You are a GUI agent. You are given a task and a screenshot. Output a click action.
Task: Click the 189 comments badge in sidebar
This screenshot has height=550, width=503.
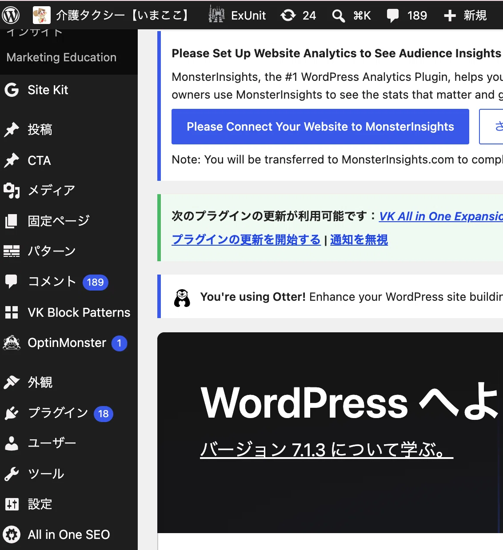click(95, 282)
